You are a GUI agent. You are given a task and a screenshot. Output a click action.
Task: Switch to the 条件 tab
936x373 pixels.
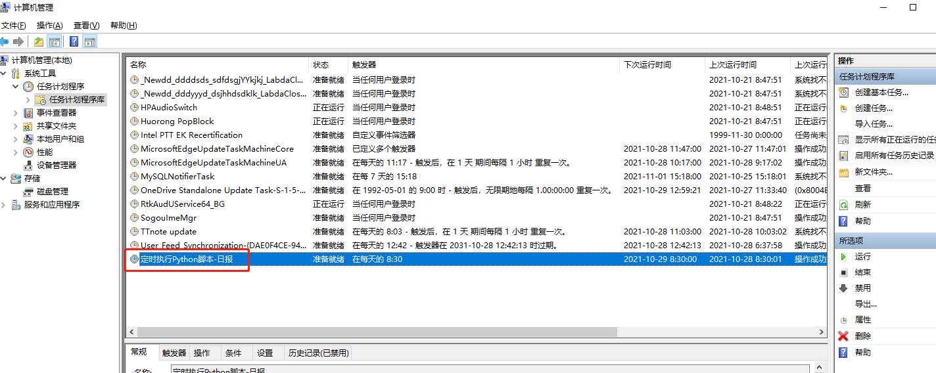[233, 353]
